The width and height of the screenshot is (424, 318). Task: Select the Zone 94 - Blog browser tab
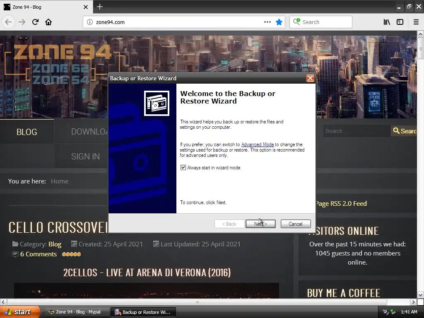coord(46,7)
